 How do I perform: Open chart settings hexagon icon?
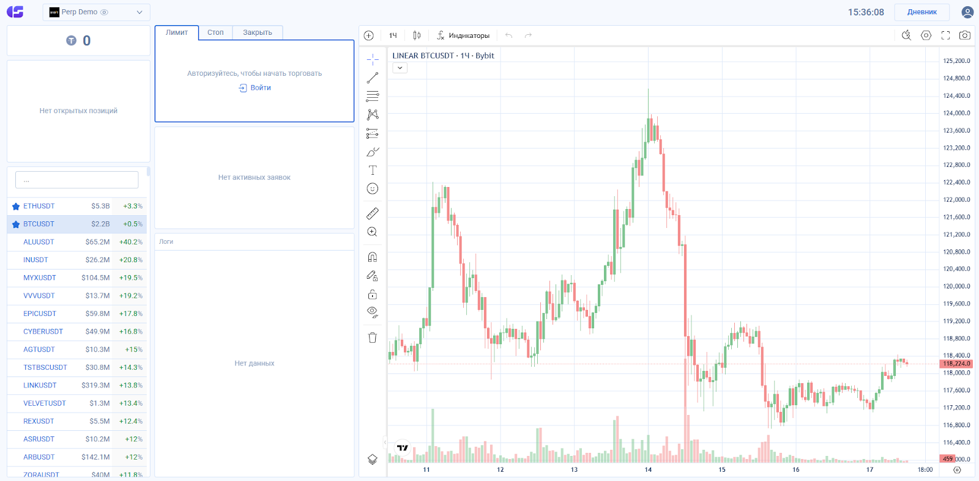pos(926,35)
